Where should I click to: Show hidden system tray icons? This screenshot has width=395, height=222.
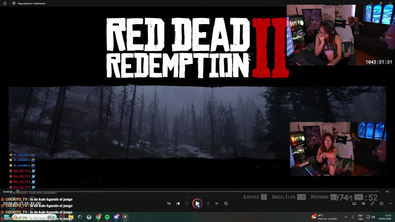tap(346, 217)
